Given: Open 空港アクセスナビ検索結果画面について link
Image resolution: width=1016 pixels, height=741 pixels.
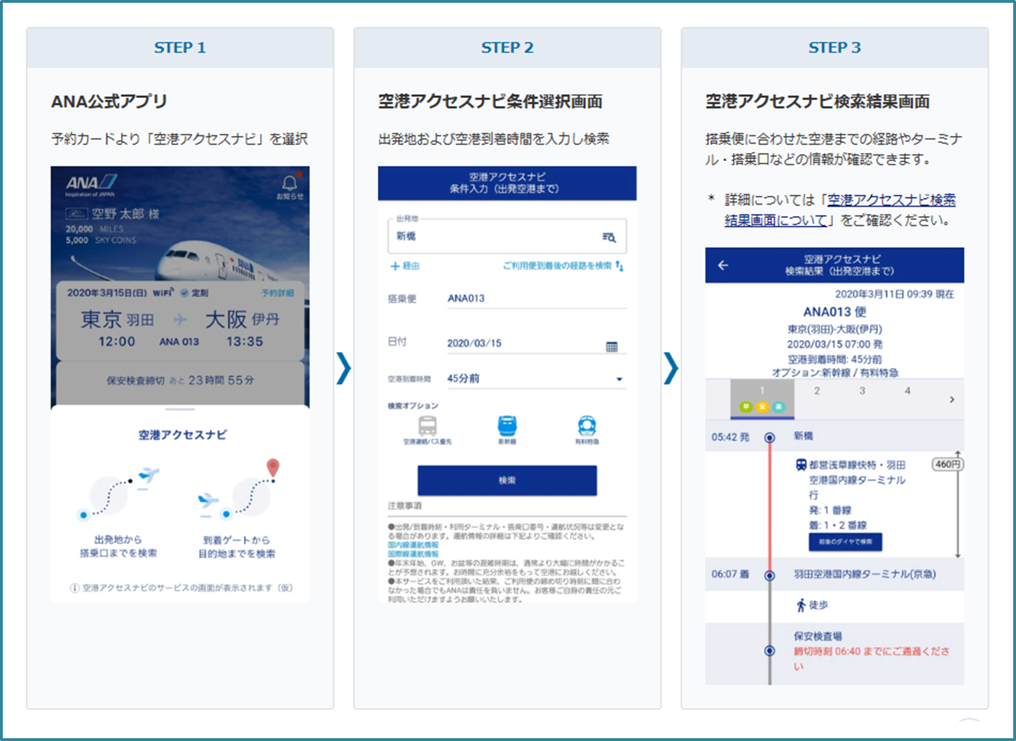Looking at the screenshot, I should pos(840,210).
